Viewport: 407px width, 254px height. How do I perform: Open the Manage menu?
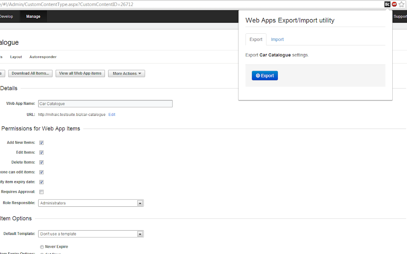(x=33, y=16)
